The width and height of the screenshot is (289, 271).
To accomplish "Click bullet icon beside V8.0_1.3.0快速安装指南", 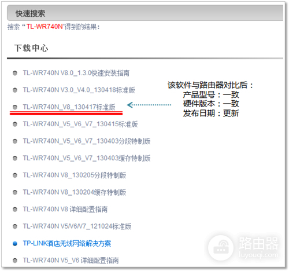I will pyautogui.click(x=15, y=73).
